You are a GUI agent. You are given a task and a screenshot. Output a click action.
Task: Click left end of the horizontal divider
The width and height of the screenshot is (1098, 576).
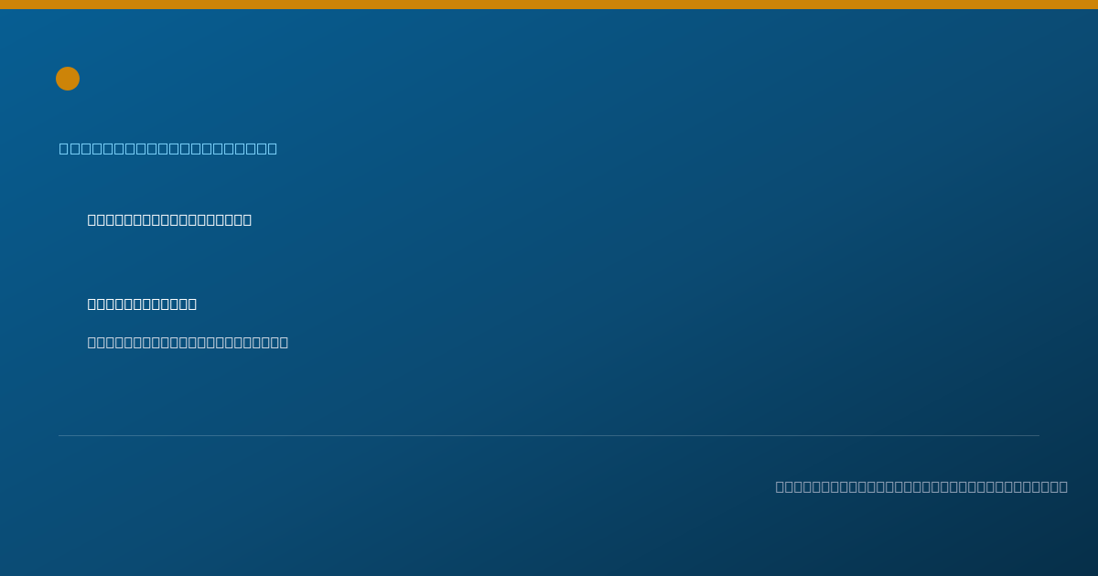pos(60,435)
